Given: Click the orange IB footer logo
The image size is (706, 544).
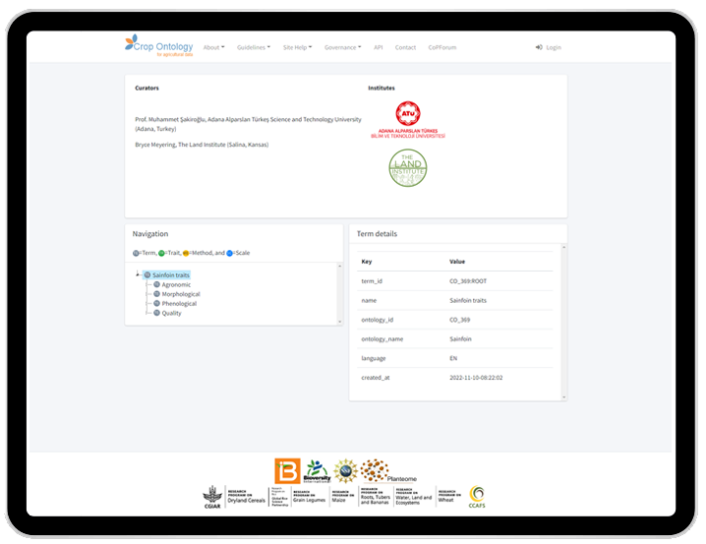Looking at the screenshot, I should coord(287,470).
